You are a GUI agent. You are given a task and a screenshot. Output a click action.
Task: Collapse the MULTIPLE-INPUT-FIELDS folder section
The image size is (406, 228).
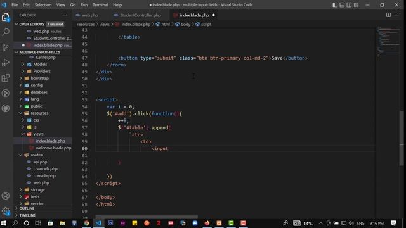pos(39,52)
